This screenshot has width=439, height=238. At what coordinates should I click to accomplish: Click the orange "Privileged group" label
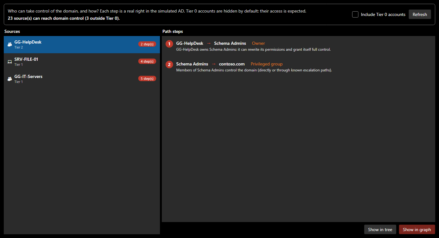coord(267,64)
